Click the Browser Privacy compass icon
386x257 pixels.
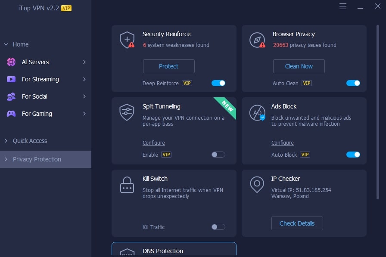pos(257,40)
